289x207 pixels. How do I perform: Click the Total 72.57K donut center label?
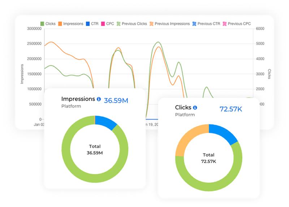click(x=209, y=158)
